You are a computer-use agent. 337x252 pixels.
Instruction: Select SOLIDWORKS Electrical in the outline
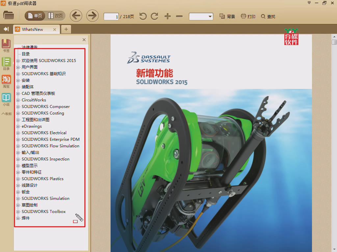pyautogui.click(x=44, y=133)
